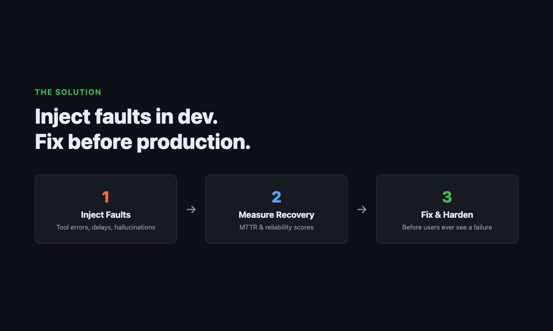Click 'Tool errors, delays, hallucinations' subtitle
This screenshot has height=331, width=553.
tap(106, 227)
